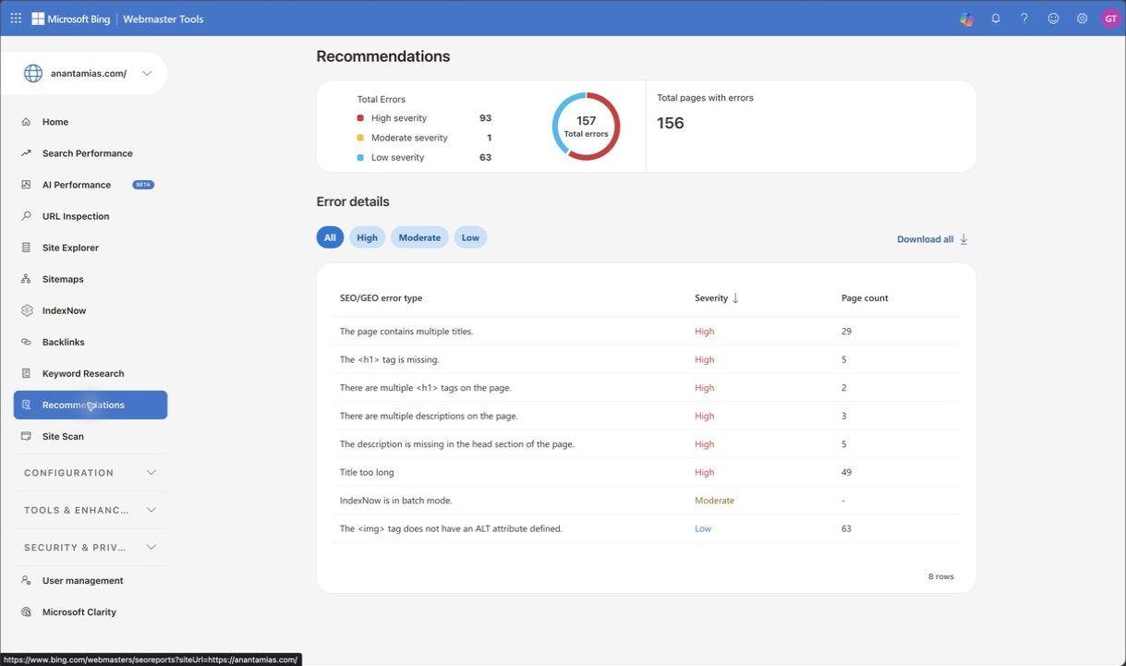Image resolution: width=1126 pixels, height=666 pixels.
Task: Open the Copilot icon in header
Action: (966, 18)
